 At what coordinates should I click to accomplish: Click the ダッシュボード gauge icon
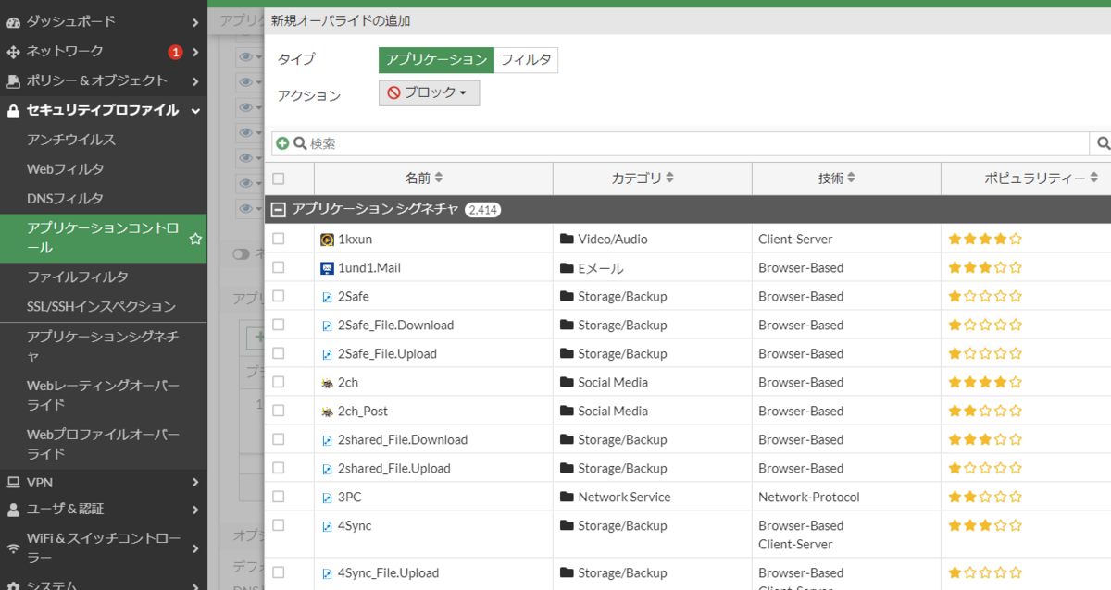click(13, 22)
